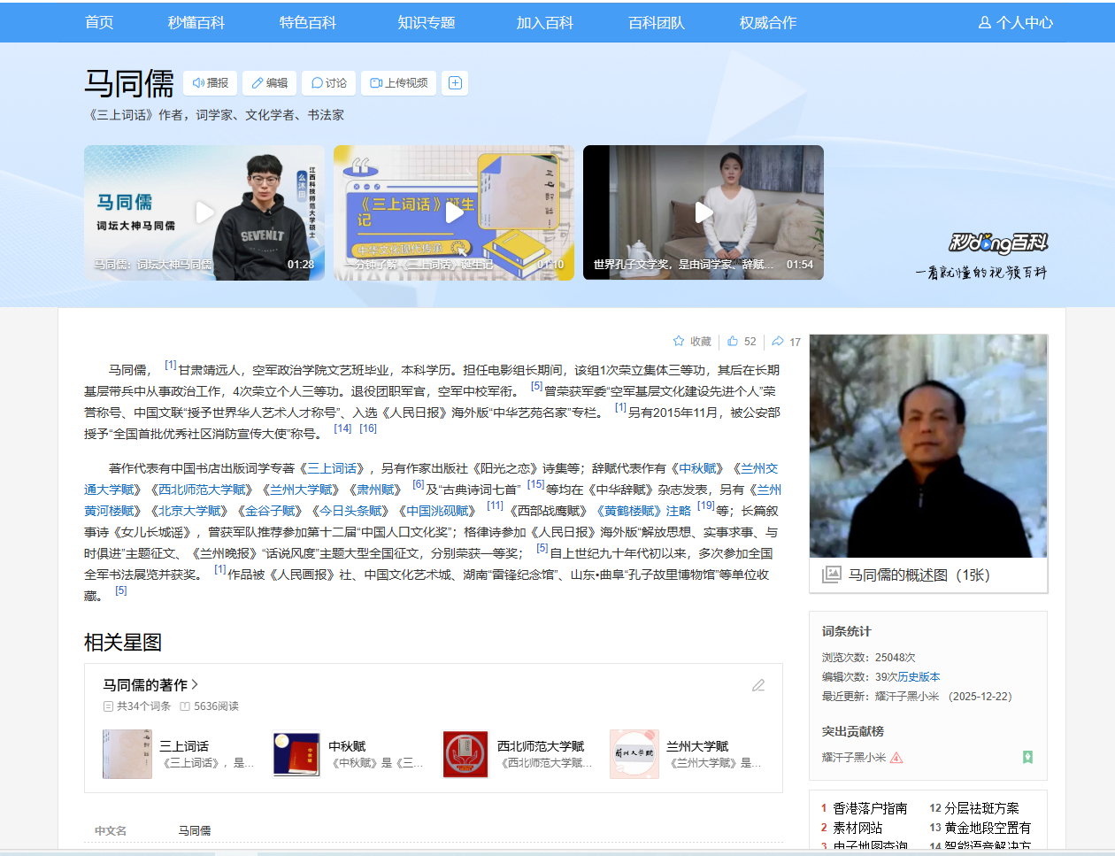Click the plus icon beside 上传视频
This screenshot has height=856, width=1115.
(x=455, y=82)
